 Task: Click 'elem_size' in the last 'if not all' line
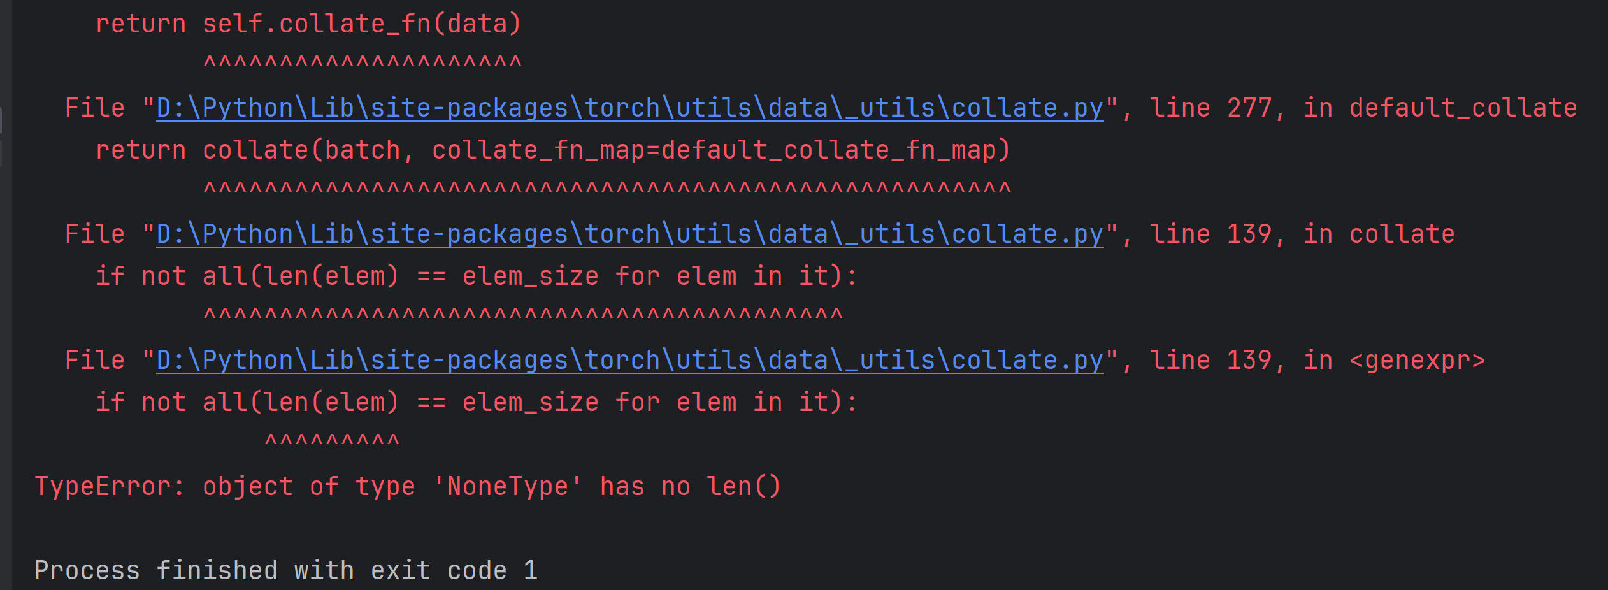[531, 403]
